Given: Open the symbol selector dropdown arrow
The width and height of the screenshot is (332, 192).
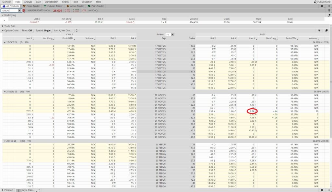Looking at the screenshot, I should 19,11.
